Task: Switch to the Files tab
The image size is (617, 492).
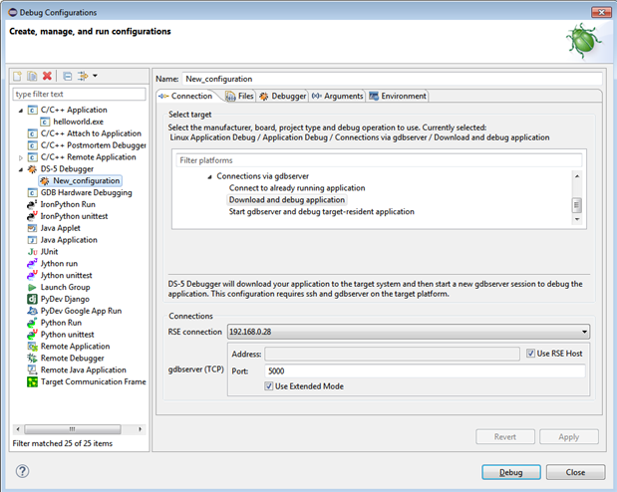Action: click(x=239, y=96)
